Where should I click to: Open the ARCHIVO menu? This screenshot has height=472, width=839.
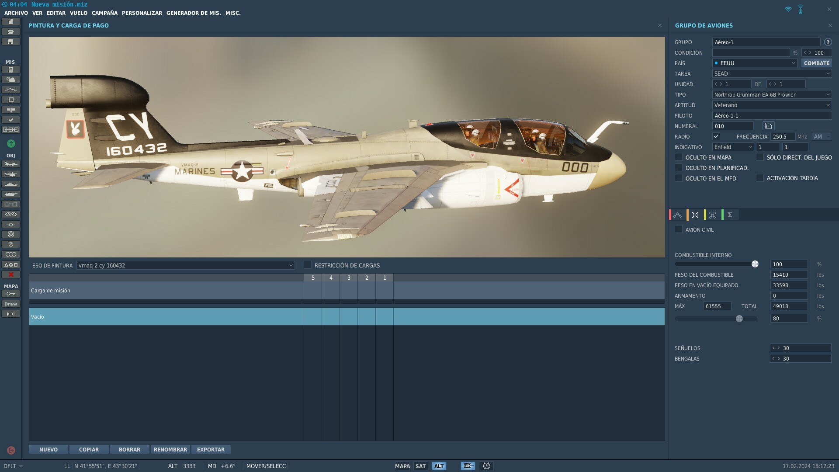pos(16,13)
